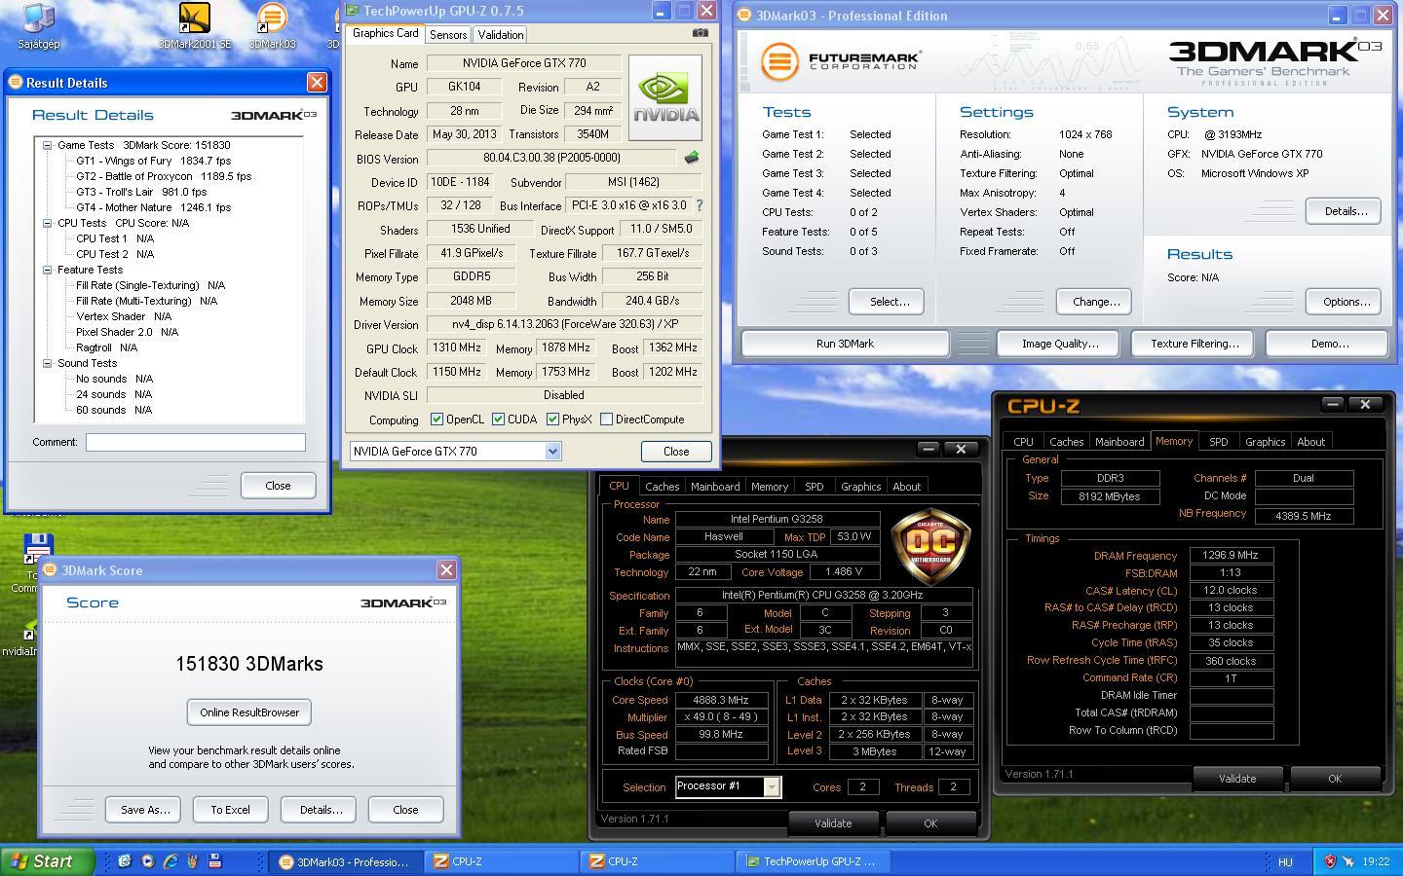Image resolution: width=1403 pixels, height=876 pixels.
Task: Click the BIOS save chip icon in GPU-Z
Action: (x=692, y=157)
